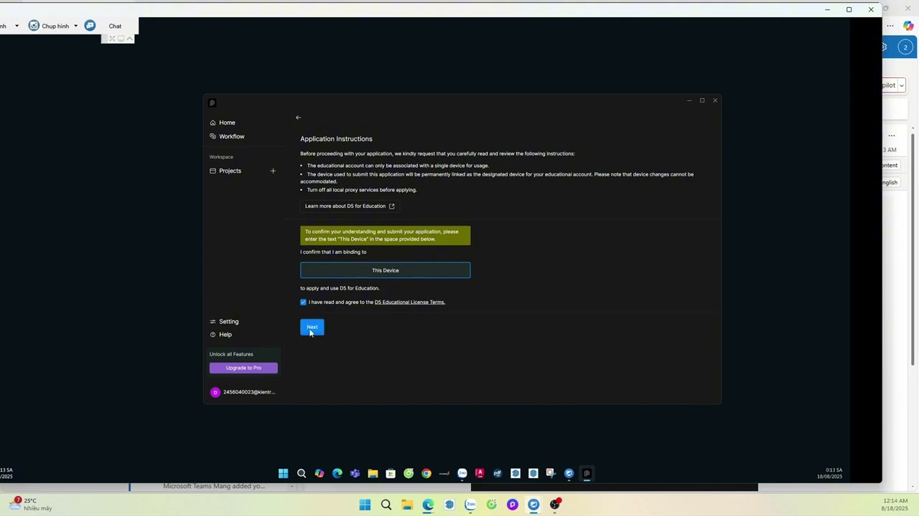Open the Chat label in remote toolbar
The height and width of the screenshot is (516, 919).
tap(115, 26)
